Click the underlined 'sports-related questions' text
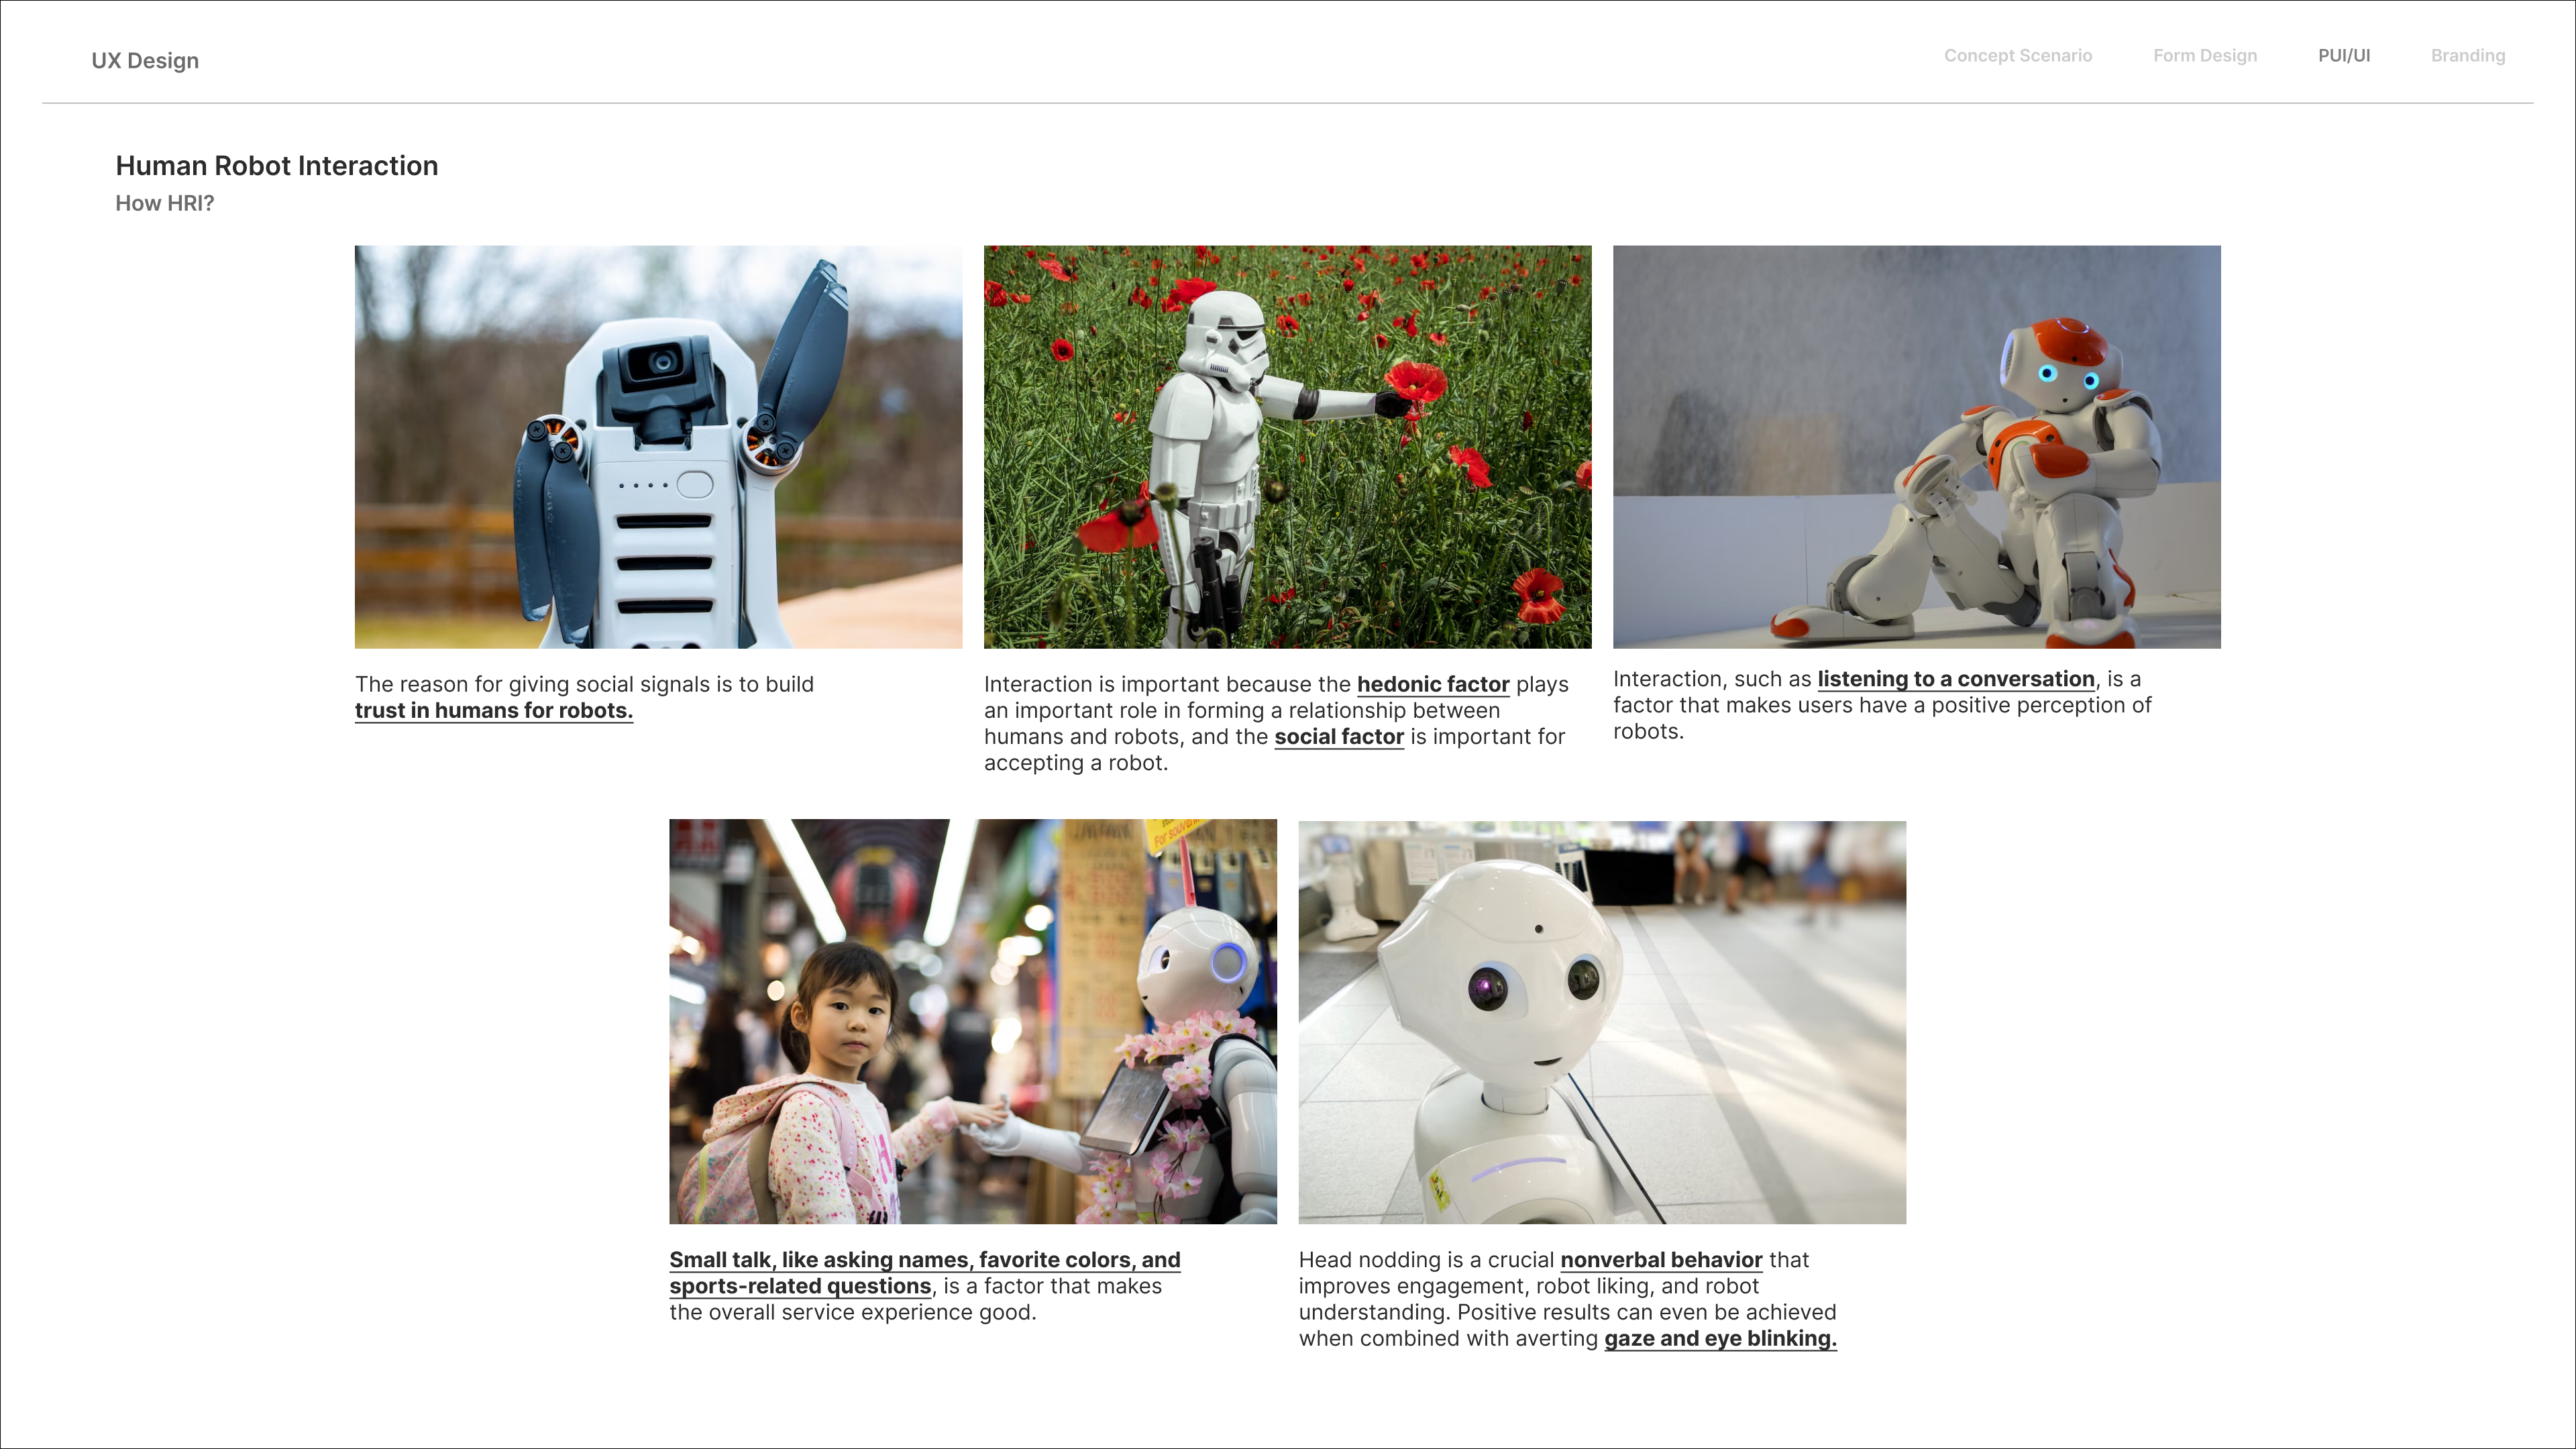This screenshot has width=2576, height=1449. click(x=800, y=1287)
